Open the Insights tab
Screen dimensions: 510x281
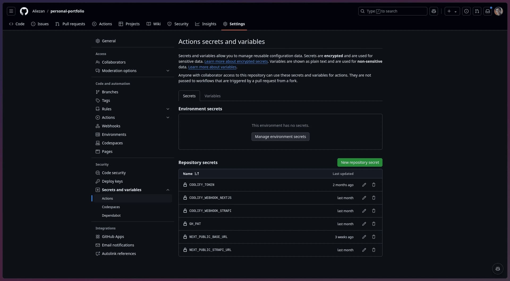coord(206,24)
